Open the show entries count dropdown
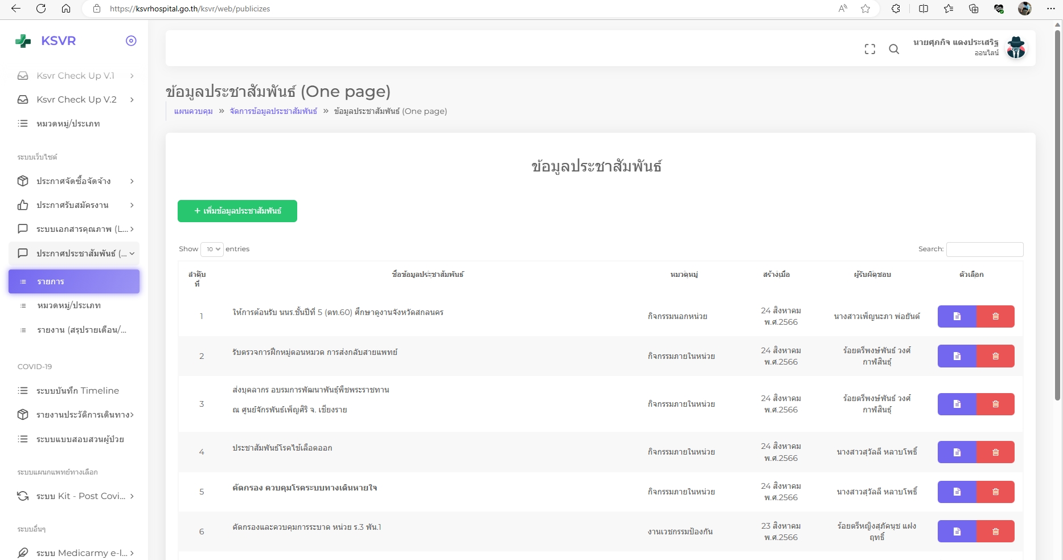This screenshot has height=560, width=1063. (212, 249)
